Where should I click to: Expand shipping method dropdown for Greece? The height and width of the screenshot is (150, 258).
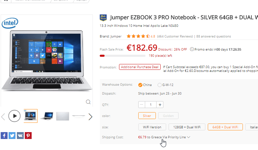click(189, 137)
